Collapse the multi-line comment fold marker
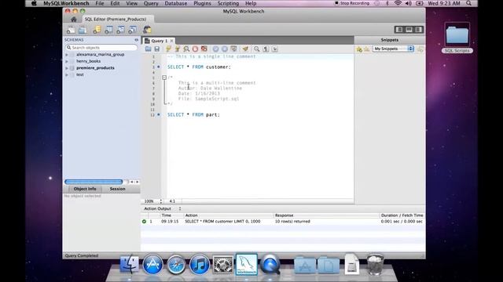Viewport: 503px width, 282px height. tap(164, 78)
